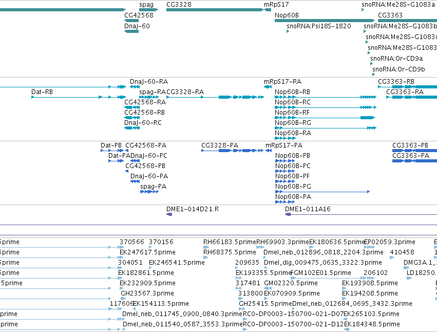Select the CG3328 gene label
The width and height of the screenshot is (437, 332).
pyautogui.click(x=179, y=5)
